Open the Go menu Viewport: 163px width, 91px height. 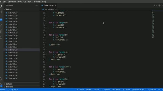click(x=25, y=2)
